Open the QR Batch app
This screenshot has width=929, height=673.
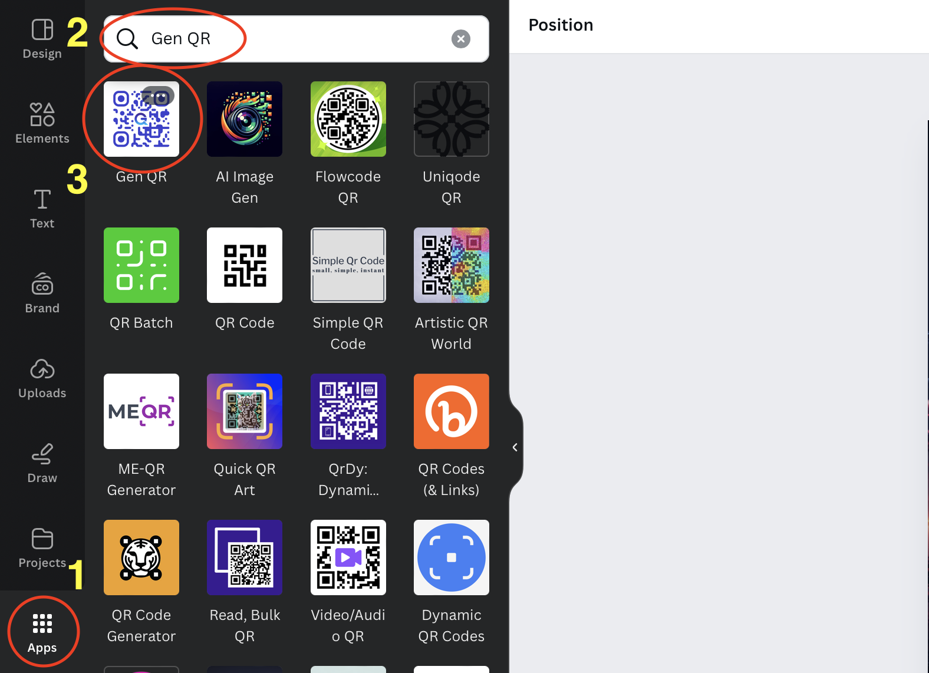point(141,265)
